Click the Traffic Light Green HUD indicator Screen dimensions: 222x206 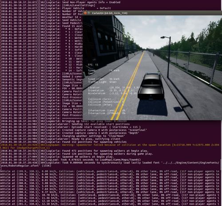tap(103, 82)
